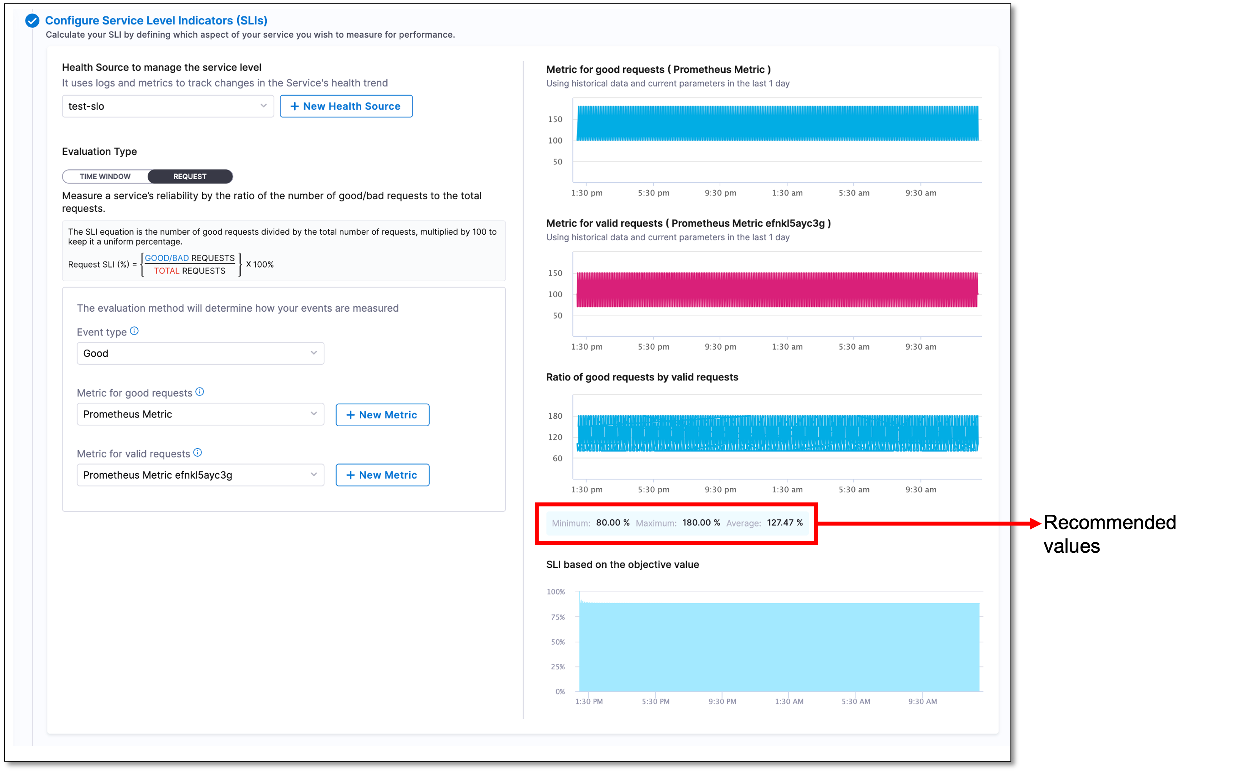
Task: Click the New Health Source button
Action: [346, 106]
